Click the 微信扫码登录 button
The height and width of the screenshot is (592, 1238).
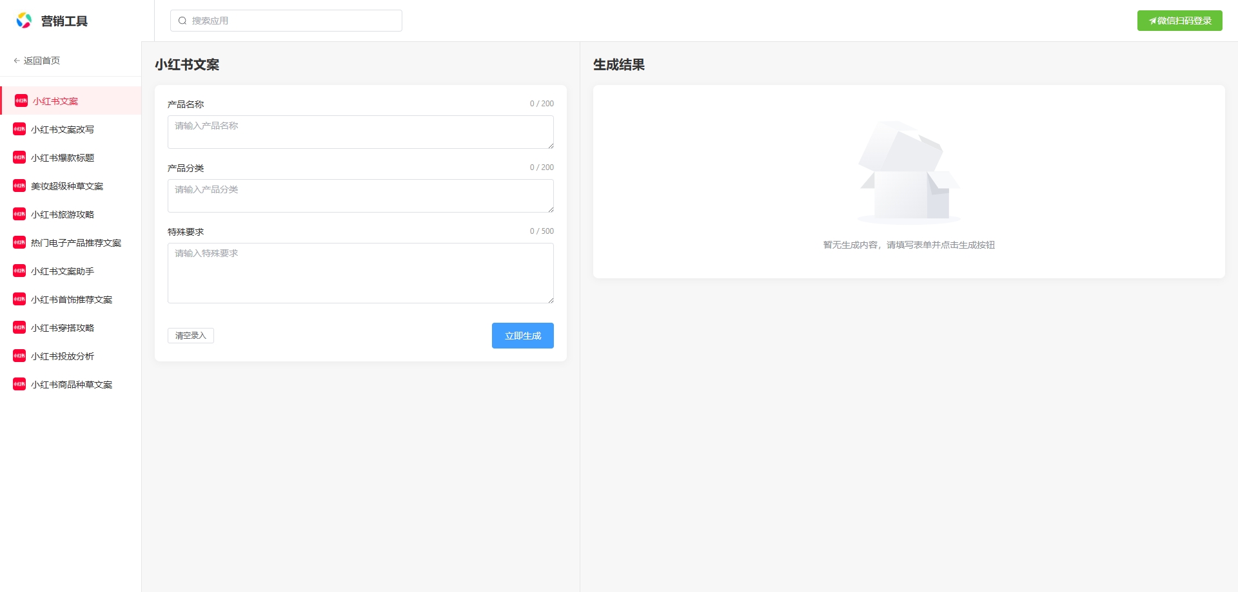pyautogui.click(x=1179, y=21)
